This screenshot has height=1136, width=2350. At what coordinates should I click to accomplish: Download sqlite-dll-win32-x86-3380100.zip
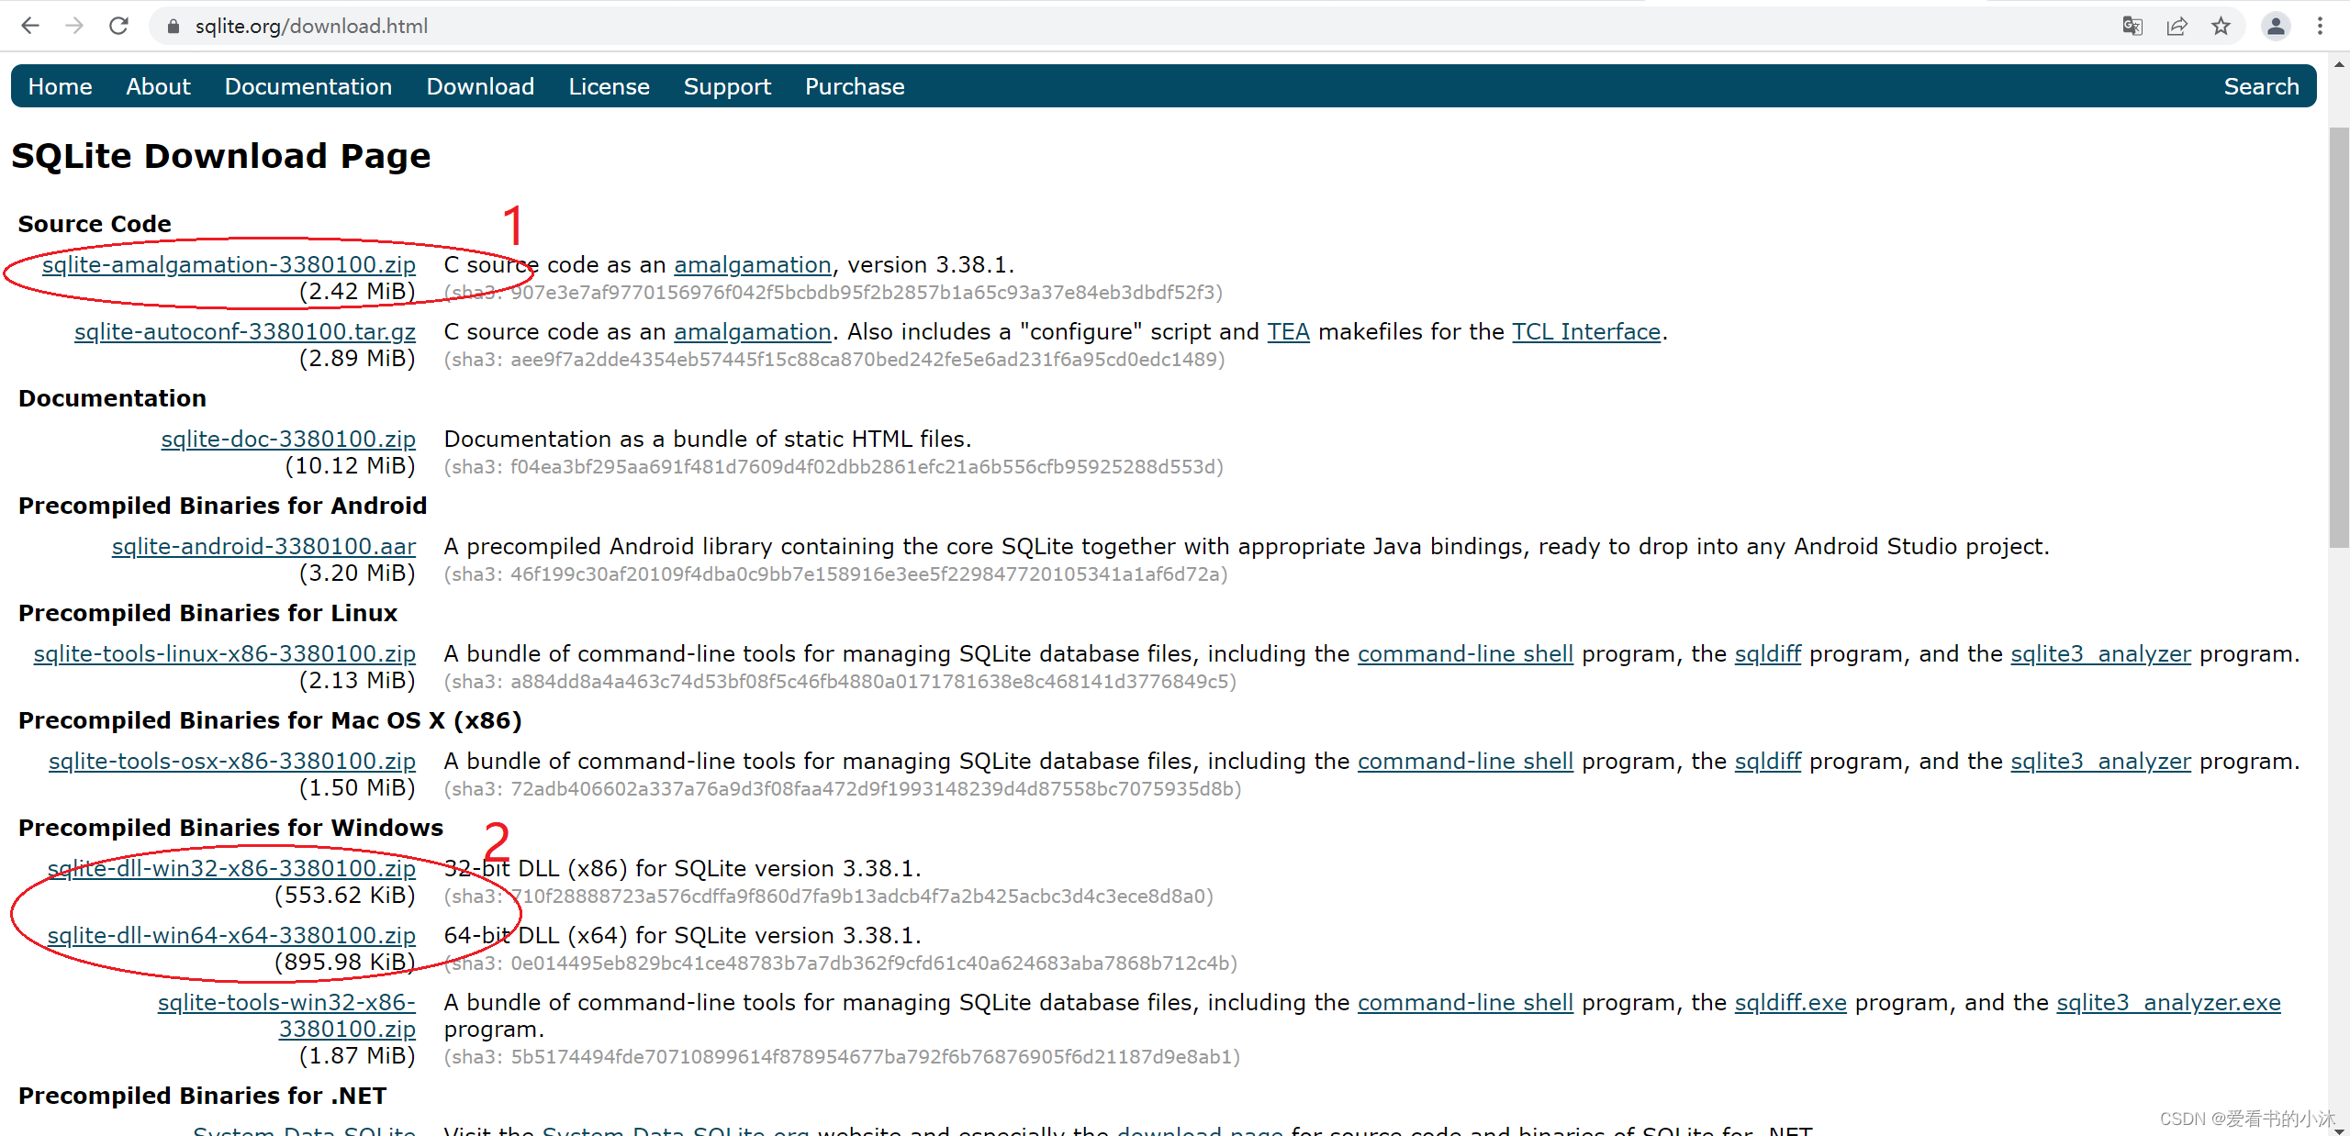pyautogui.click(x=231, y=868)
